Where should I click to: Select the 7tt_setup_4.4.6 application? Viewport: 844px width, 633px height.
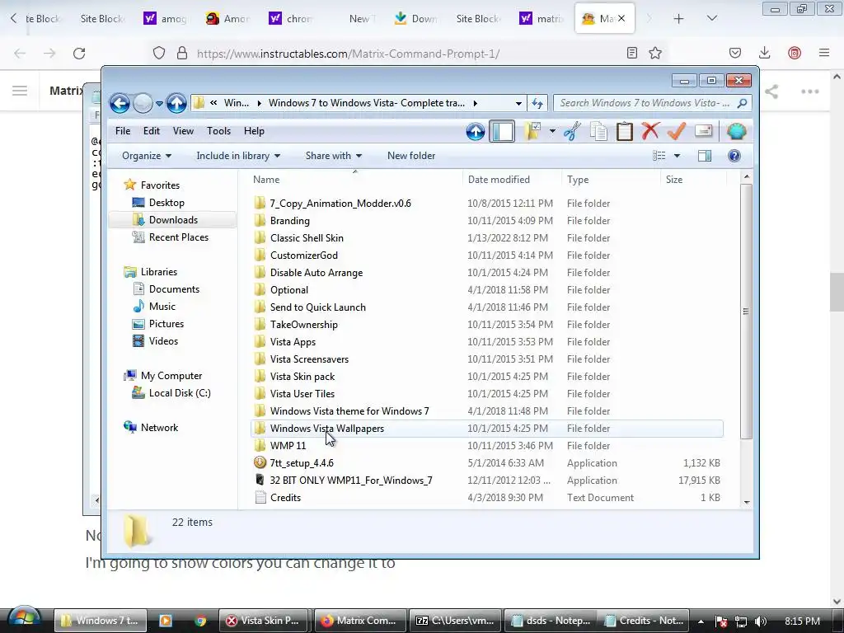point(302,463)
